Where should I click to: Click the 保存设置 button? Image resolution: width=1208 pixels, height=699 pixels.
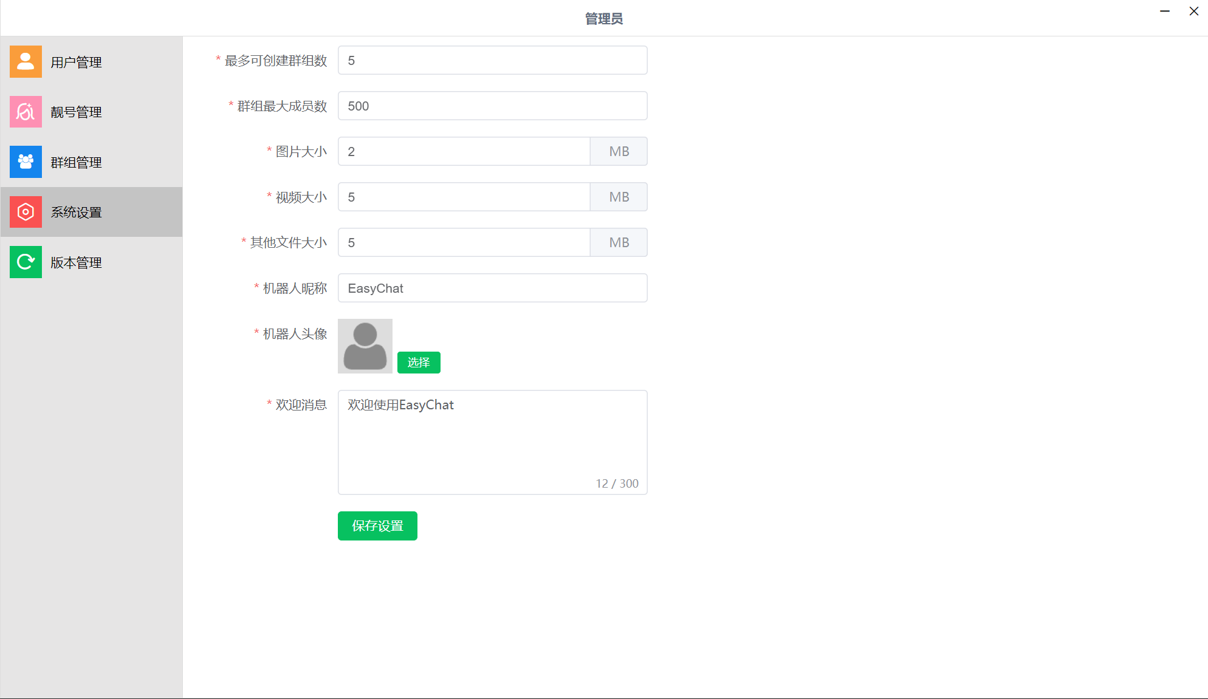pyautogui.click(x=377, y=526)
